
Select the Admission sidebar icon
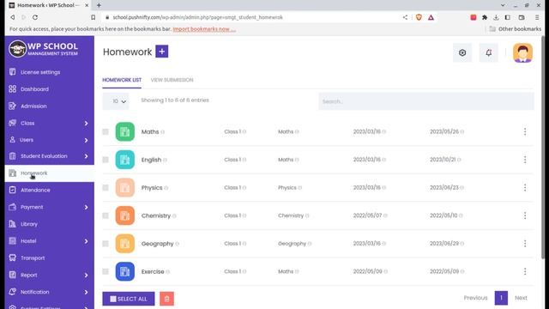13,106
